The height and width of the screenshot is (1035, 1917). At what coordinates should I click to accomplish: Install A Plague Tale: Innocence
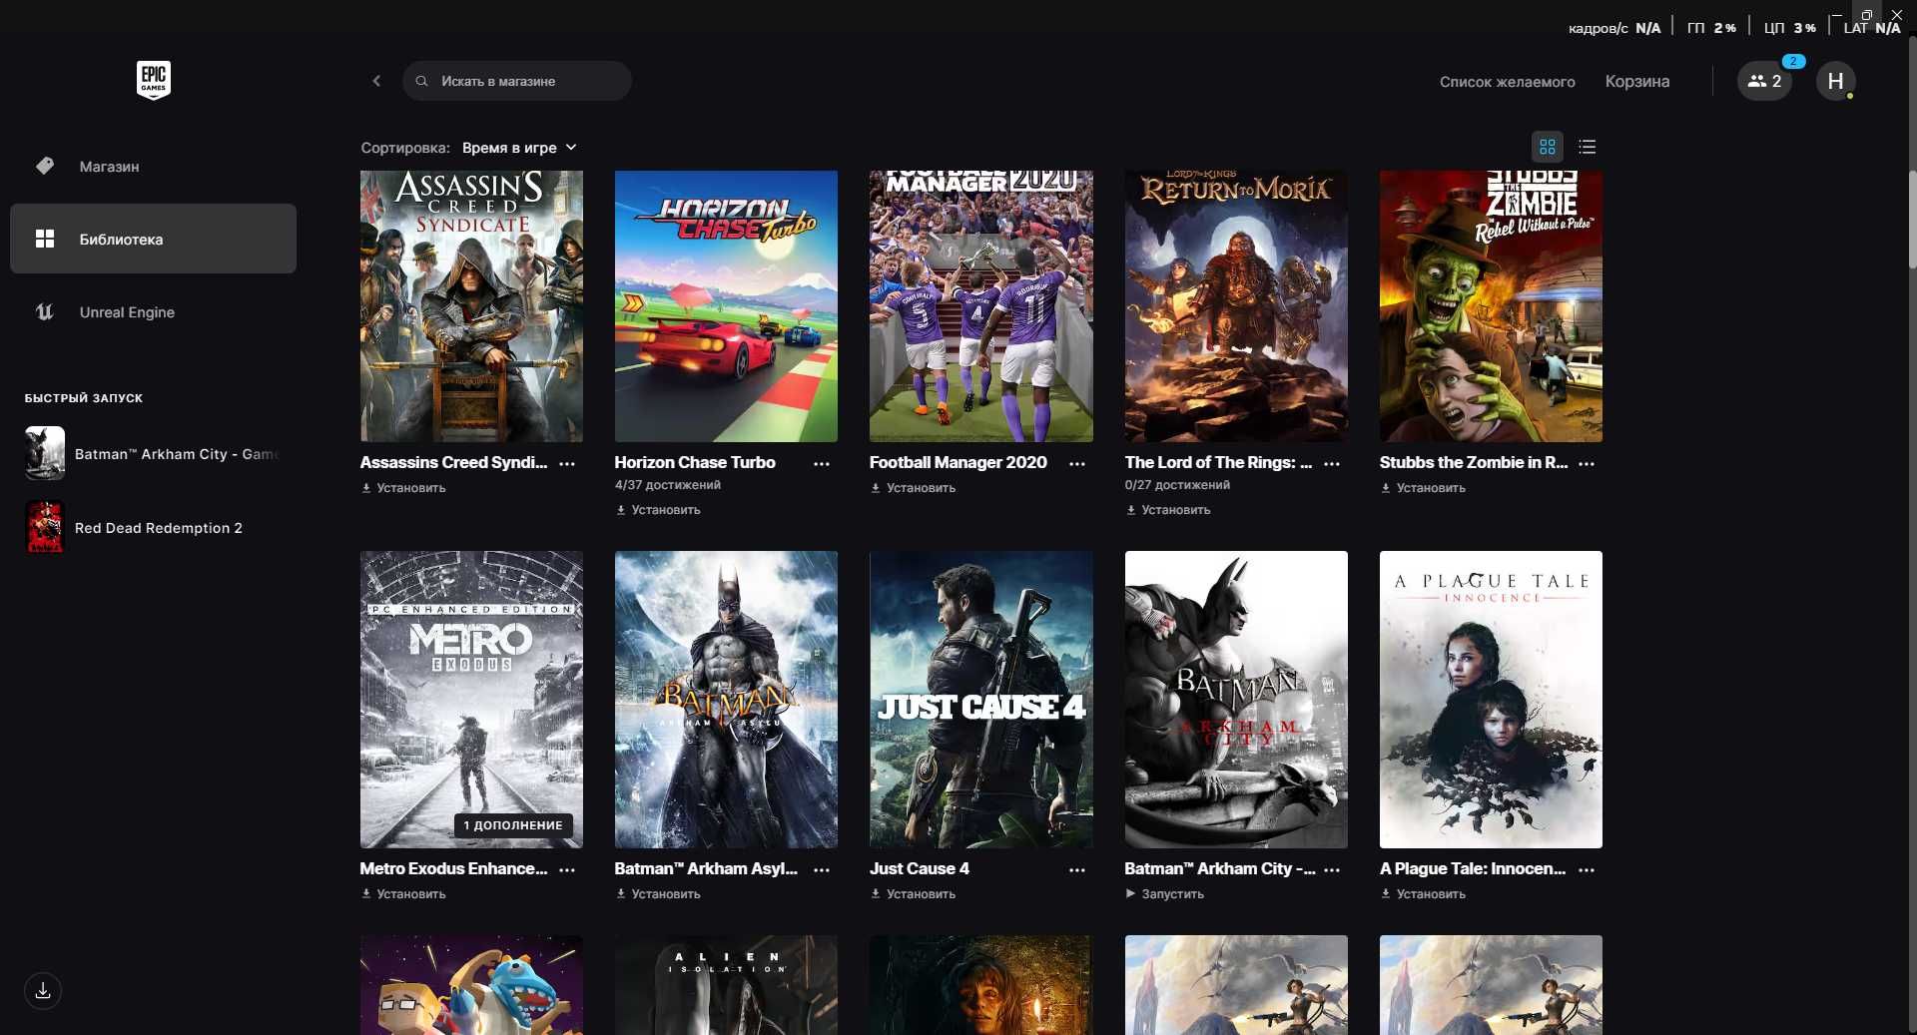pos(1423,894)
